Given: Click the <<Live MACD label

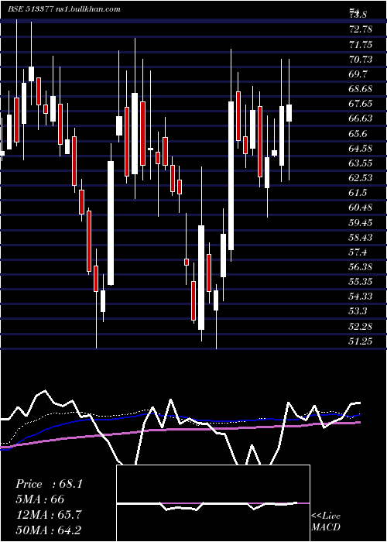Looking at the screenshot, I should coord(326,521).
